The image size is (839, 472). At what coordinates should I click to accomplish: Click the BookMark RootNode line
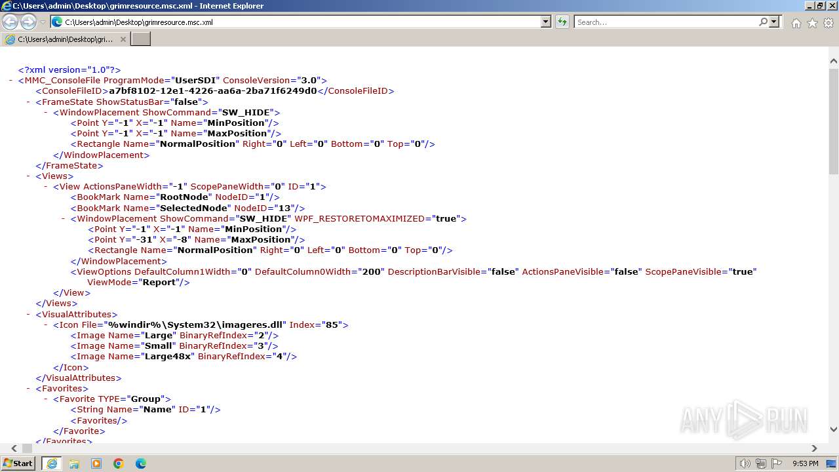pyautogui.click(x=175, y=197)
